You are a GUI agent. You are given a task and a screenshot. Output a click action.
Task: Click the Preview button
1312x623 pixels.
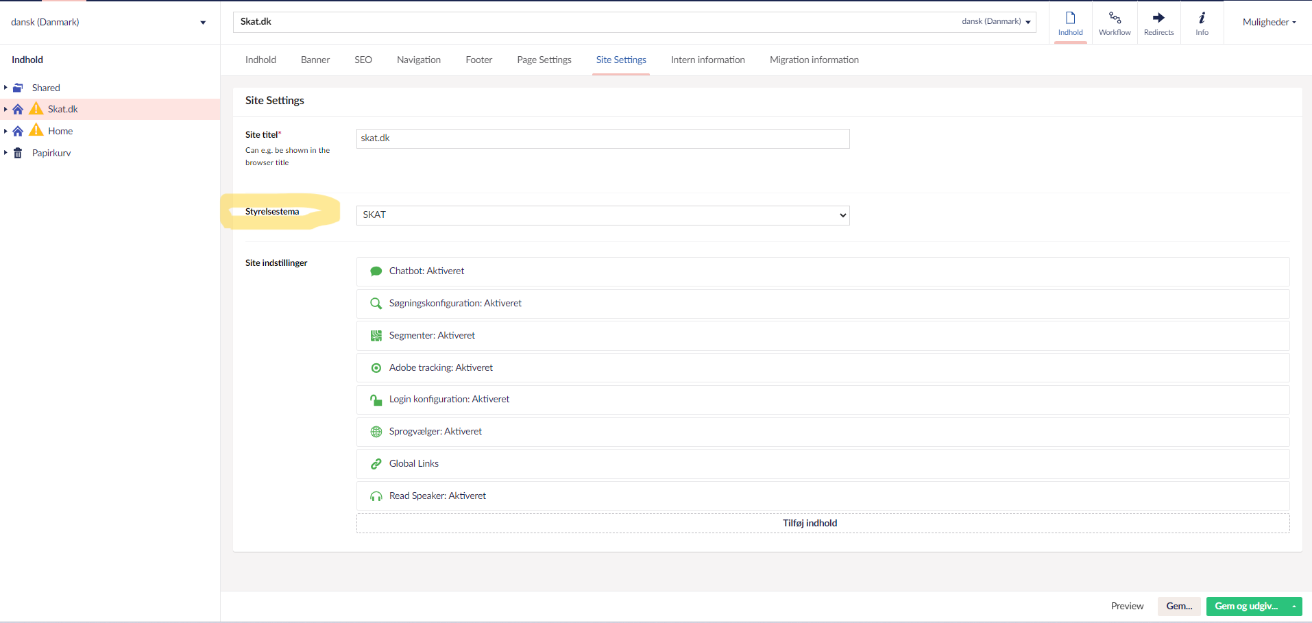[1127, 607]
